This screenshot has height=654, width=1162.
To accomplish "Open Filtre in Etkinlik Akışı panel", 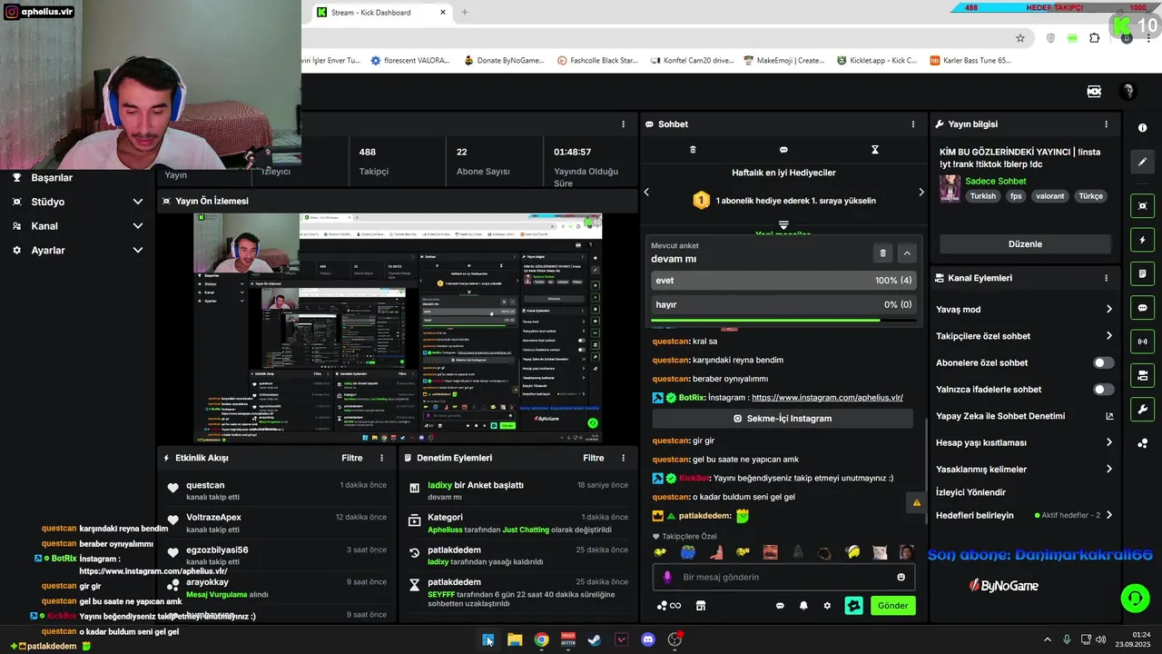I will point(352,458).
